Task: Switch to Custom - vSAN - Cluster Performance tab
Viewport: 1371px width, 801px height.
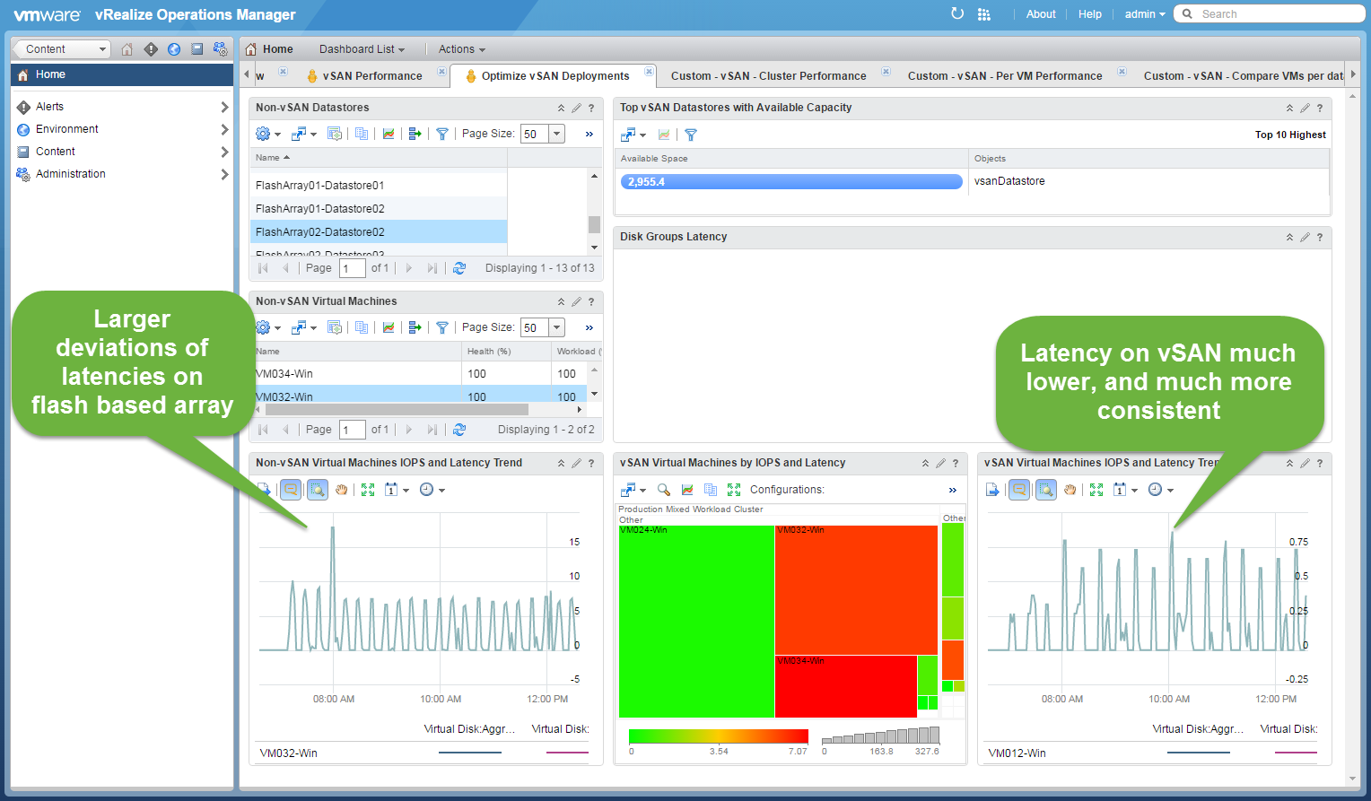Action: point(769,76)
